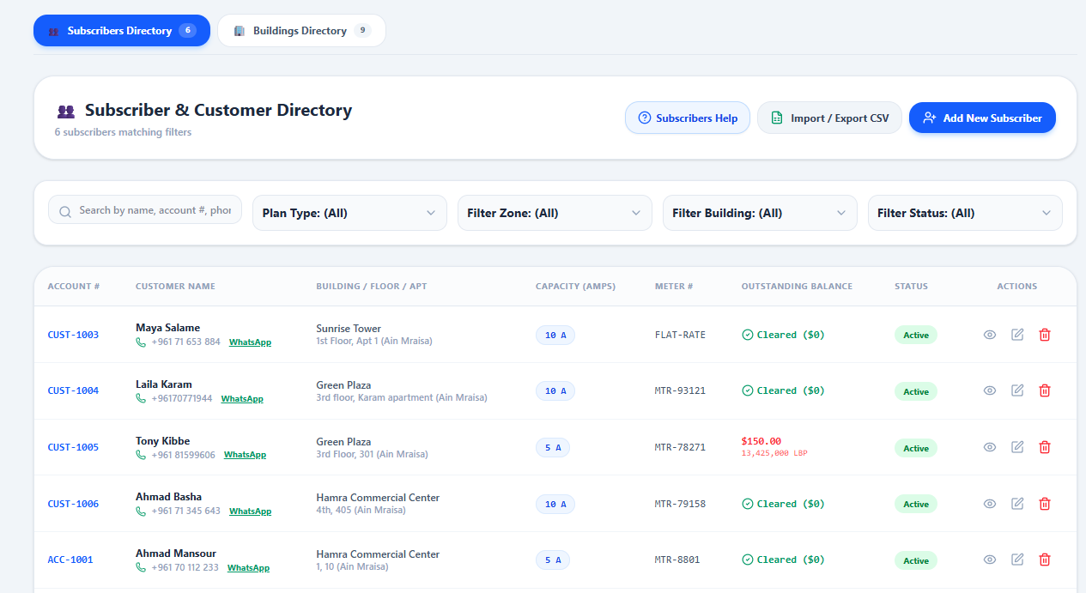Click Active status badge for Tony Kibbe
The width and height of the screenshot is (1086, 593).
(915, 448)
